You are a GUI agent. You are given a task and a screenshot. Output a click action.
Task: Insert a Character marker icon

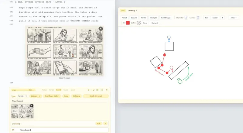[x=186, y=18]
